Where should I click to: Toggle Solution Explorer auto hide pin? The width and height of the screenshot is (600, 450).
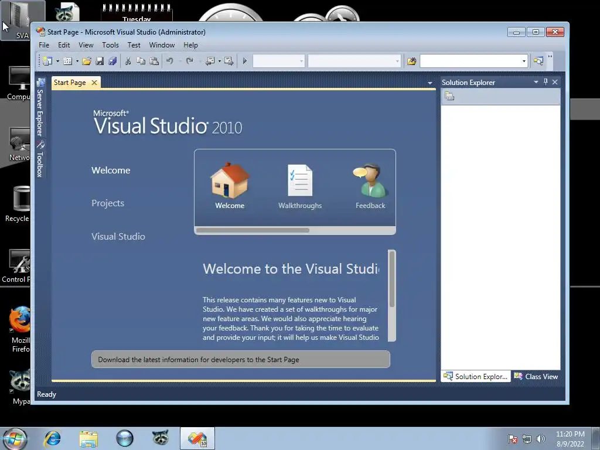[546, 82]
